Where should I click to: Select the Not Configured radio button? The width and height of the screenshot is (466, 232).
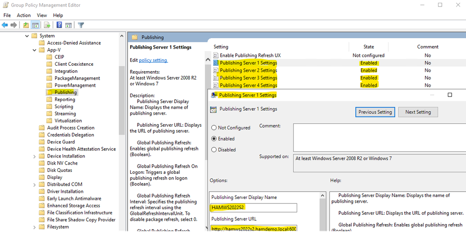214,128
